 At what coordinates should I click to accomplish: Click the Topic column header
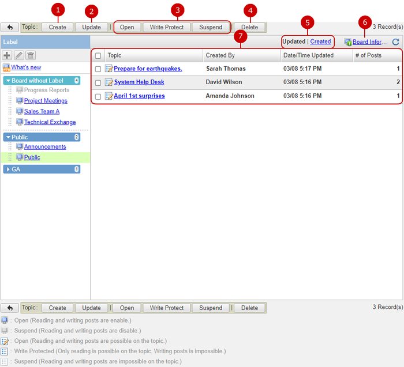pos(154,55)
